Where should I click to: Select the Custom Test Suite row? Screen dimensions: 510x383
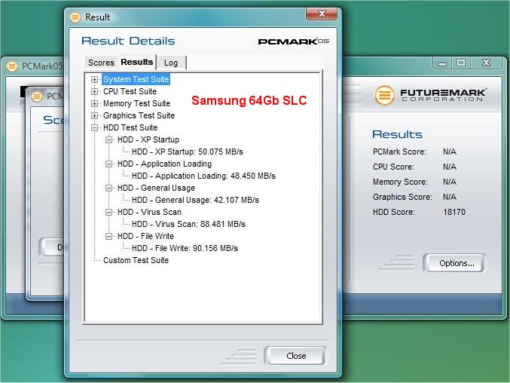136,260
